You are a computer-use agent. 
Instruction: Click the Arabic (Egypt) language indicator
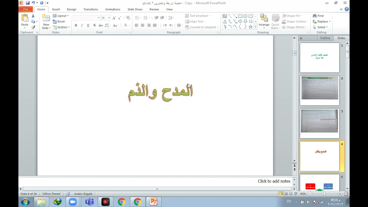tap(83, 194)
